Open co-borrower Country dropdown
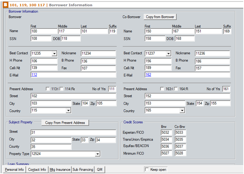Screen dimensions: 244x174 pyautogui.click(x=183, y=111)
